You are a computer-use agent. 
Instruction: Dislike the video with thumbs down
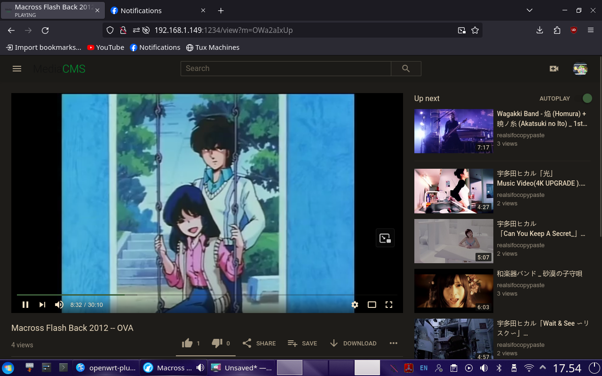pos(221,343)
